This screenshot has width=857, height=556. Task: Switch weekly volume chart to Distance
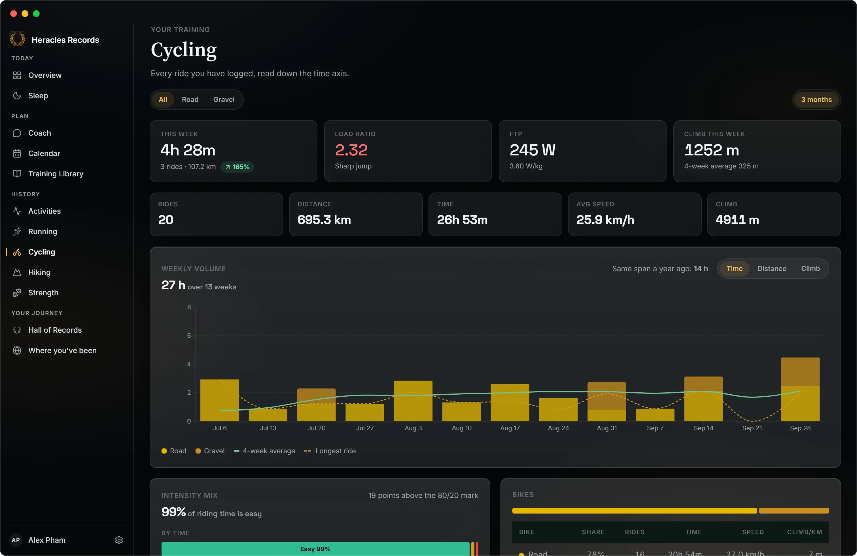tap(772, 269)
